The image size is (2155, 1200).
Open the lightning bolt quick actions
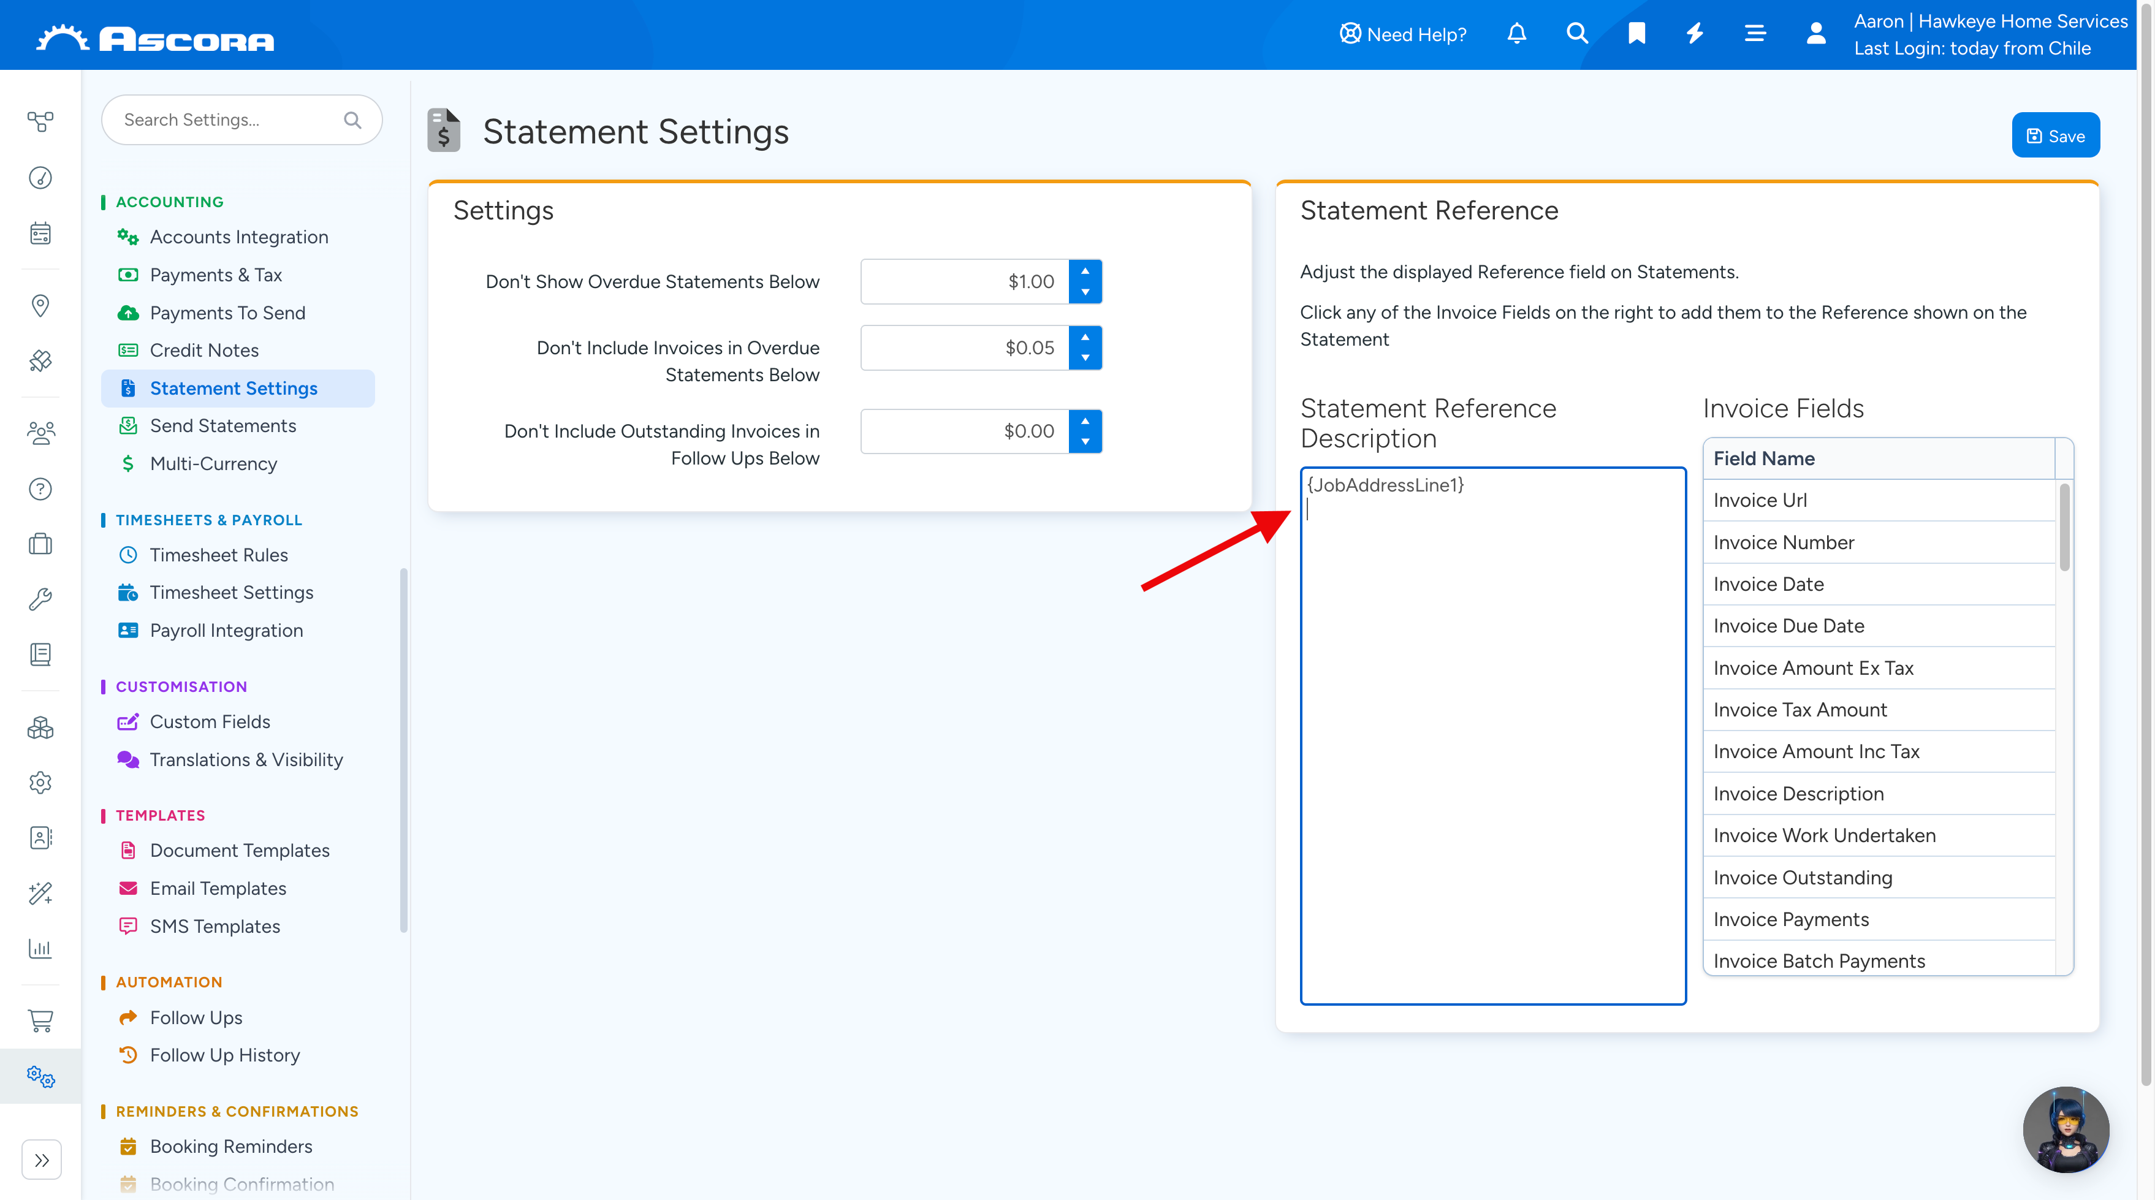pyautogui.click(x=1695, y=34)
